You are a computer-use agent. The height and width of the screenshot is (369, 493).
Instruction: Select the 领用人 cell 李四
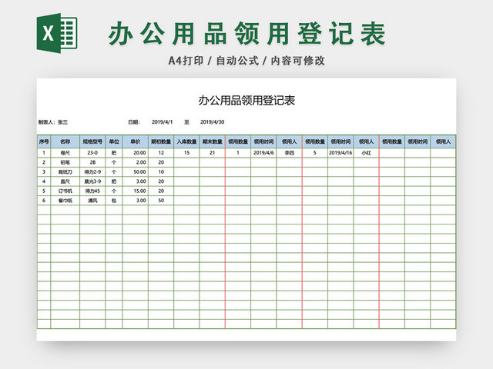pyautogui.click(x=290, y=153)
